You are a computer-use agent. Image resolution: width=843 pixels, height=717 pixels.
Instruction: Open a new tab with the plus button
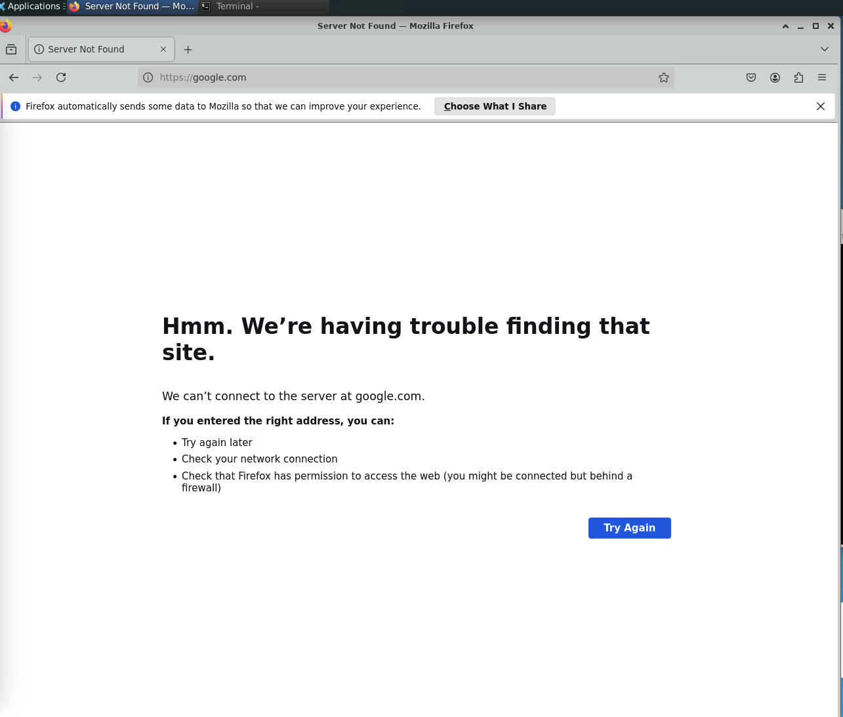(x=188, y=49)
